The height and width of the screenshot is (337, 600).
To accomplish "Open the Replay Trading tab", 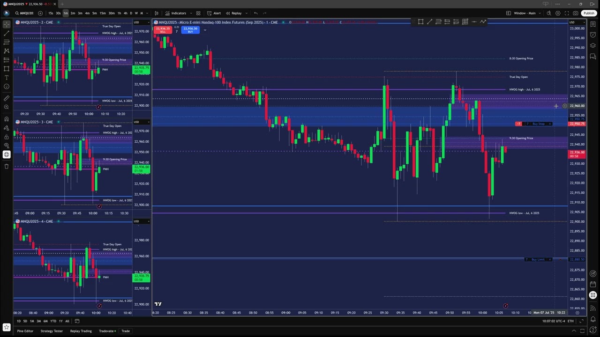I will tap(81, 331).
